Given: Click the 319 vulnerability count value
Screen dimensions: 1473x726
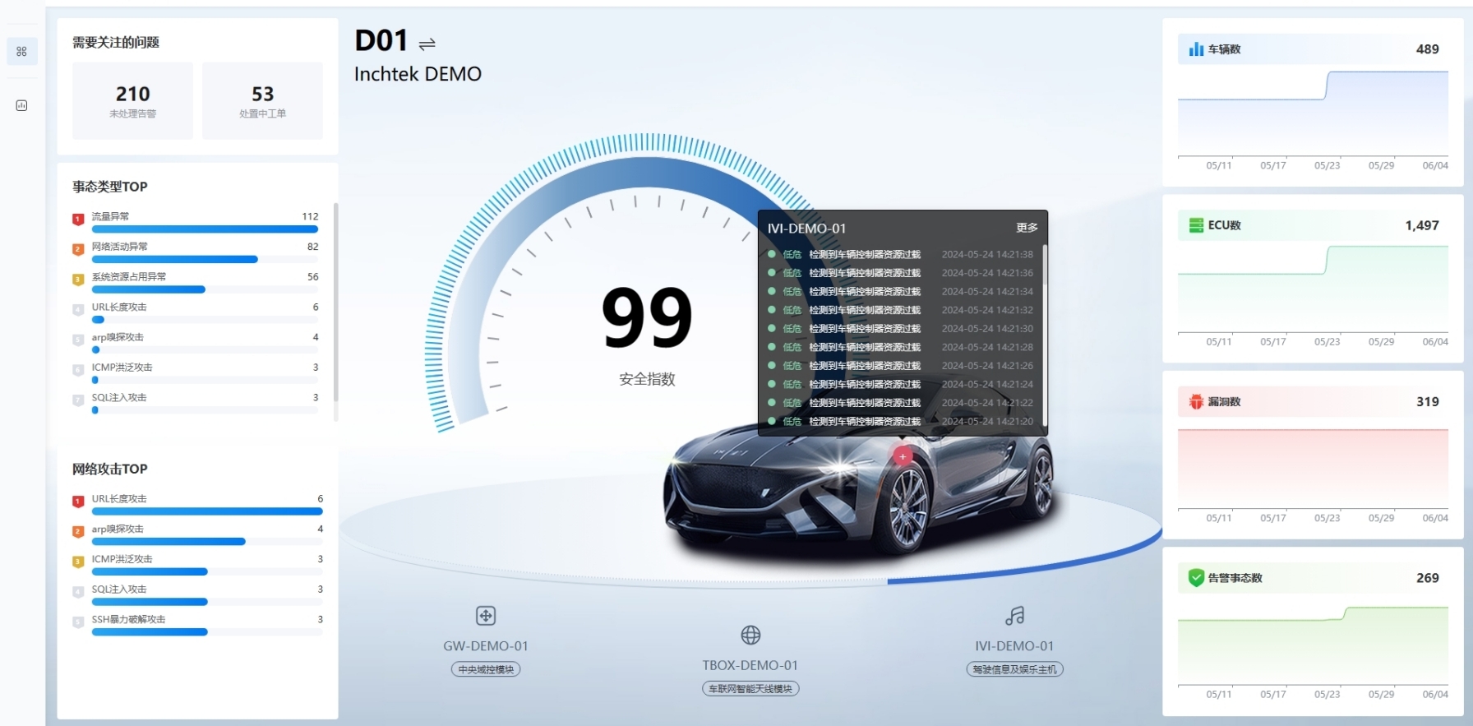Looking at the screenshot, I should point(1427,401).
